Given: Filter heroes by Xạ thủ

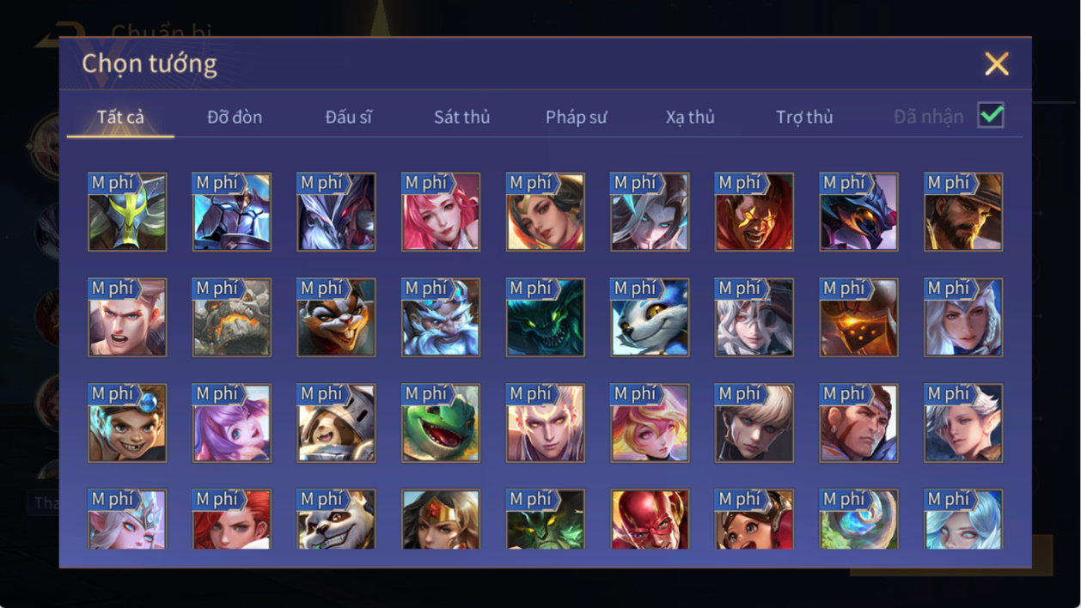Looking at the screenshot, I should [690, 117].
